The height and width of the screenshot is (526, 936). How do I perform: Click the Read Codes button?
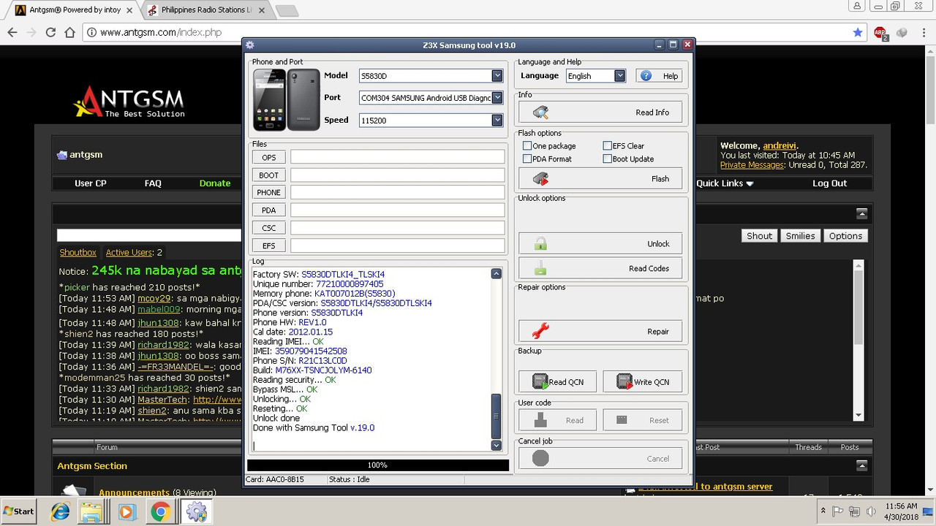(600, 268)
